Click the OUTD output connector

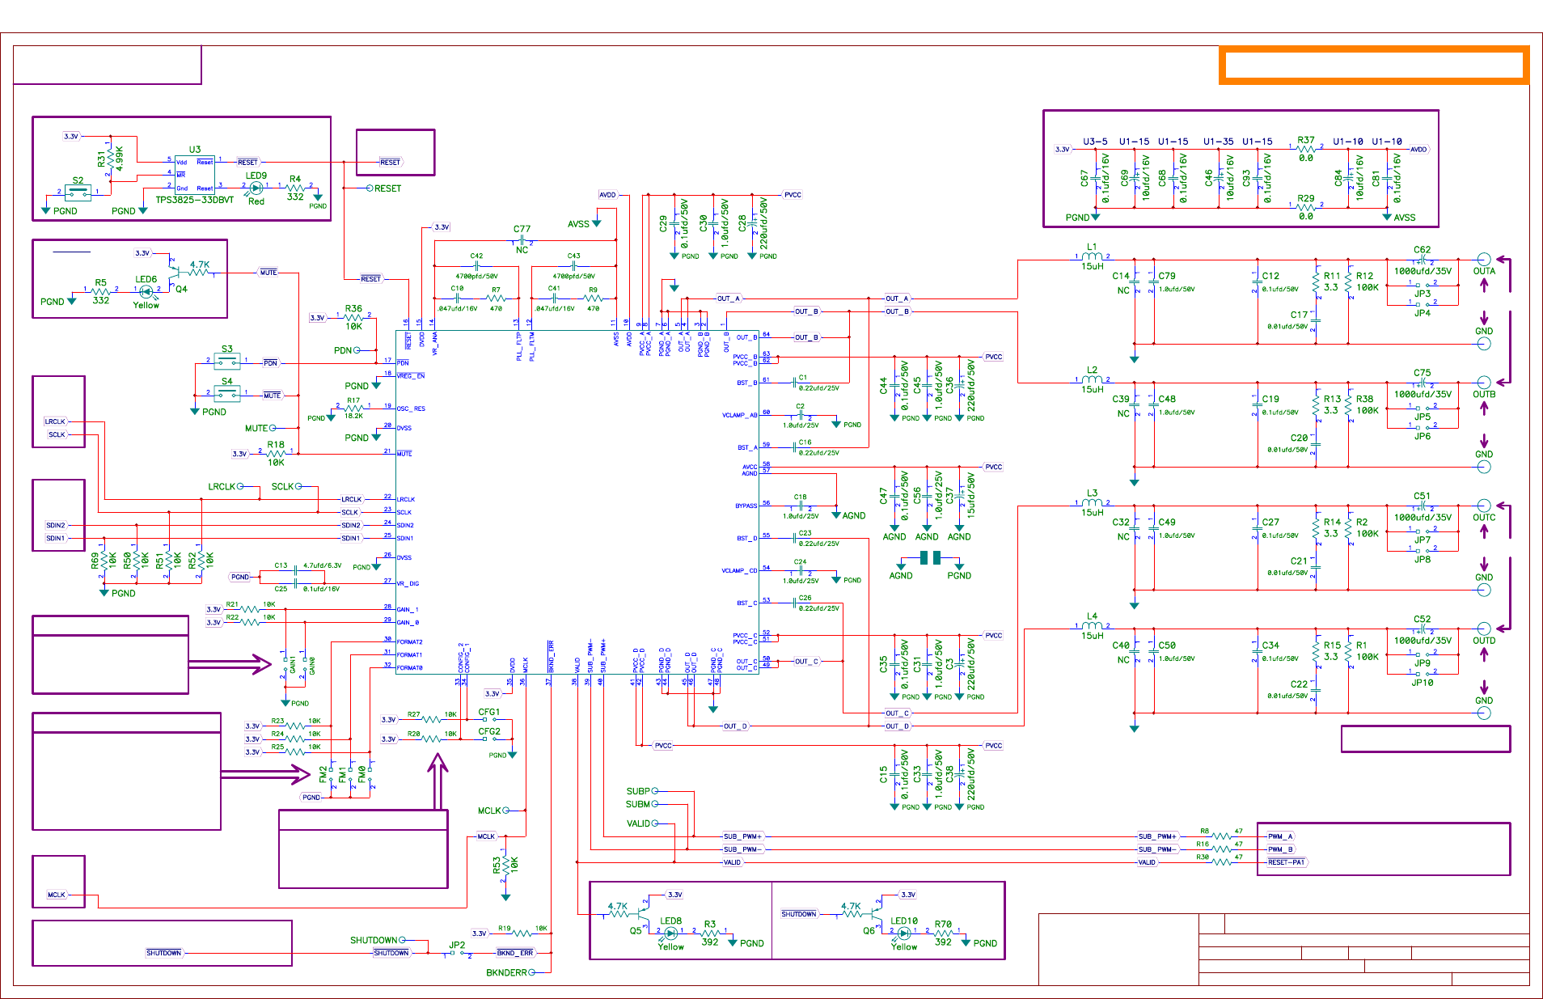click(x=1484, y=629)
